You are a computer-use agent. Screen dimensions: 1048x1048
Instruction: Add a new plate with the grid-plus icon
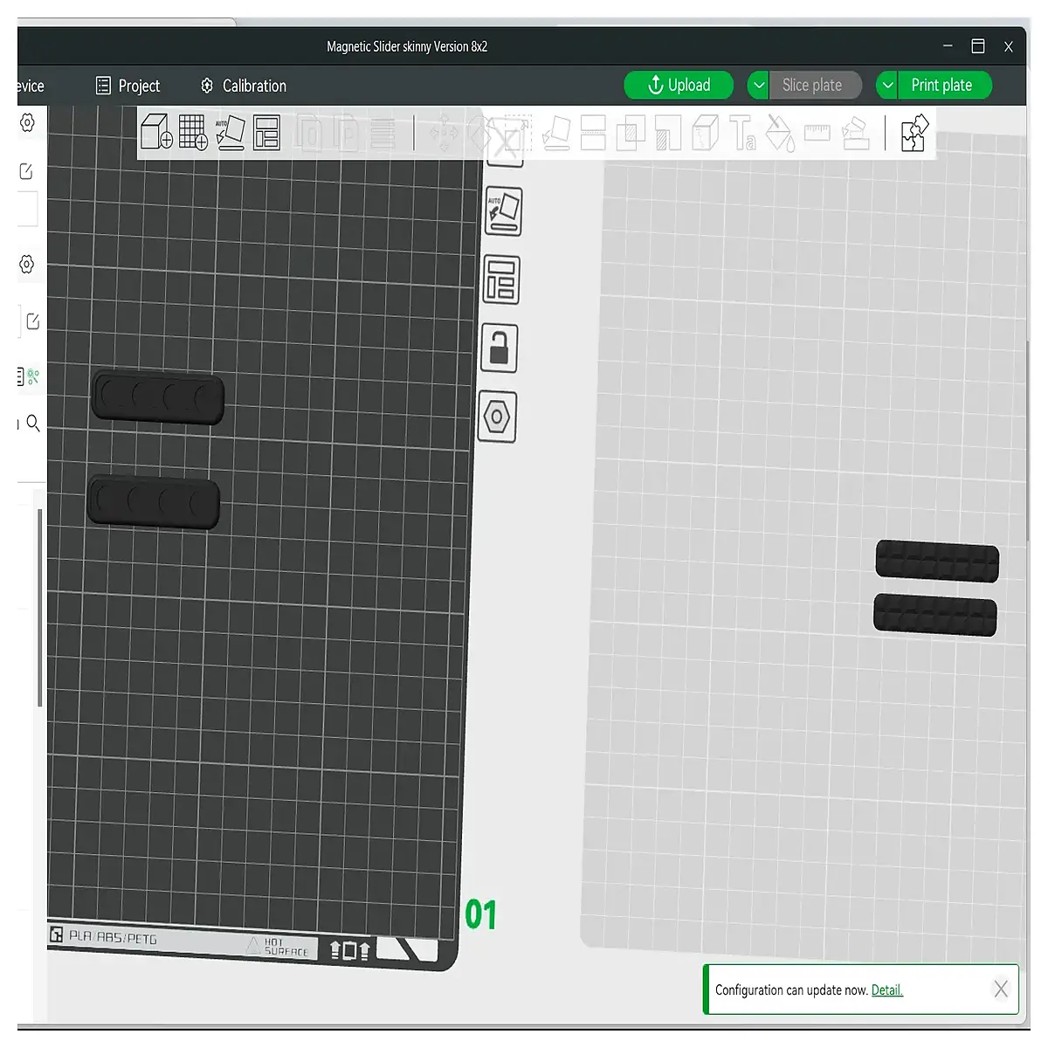193,132
